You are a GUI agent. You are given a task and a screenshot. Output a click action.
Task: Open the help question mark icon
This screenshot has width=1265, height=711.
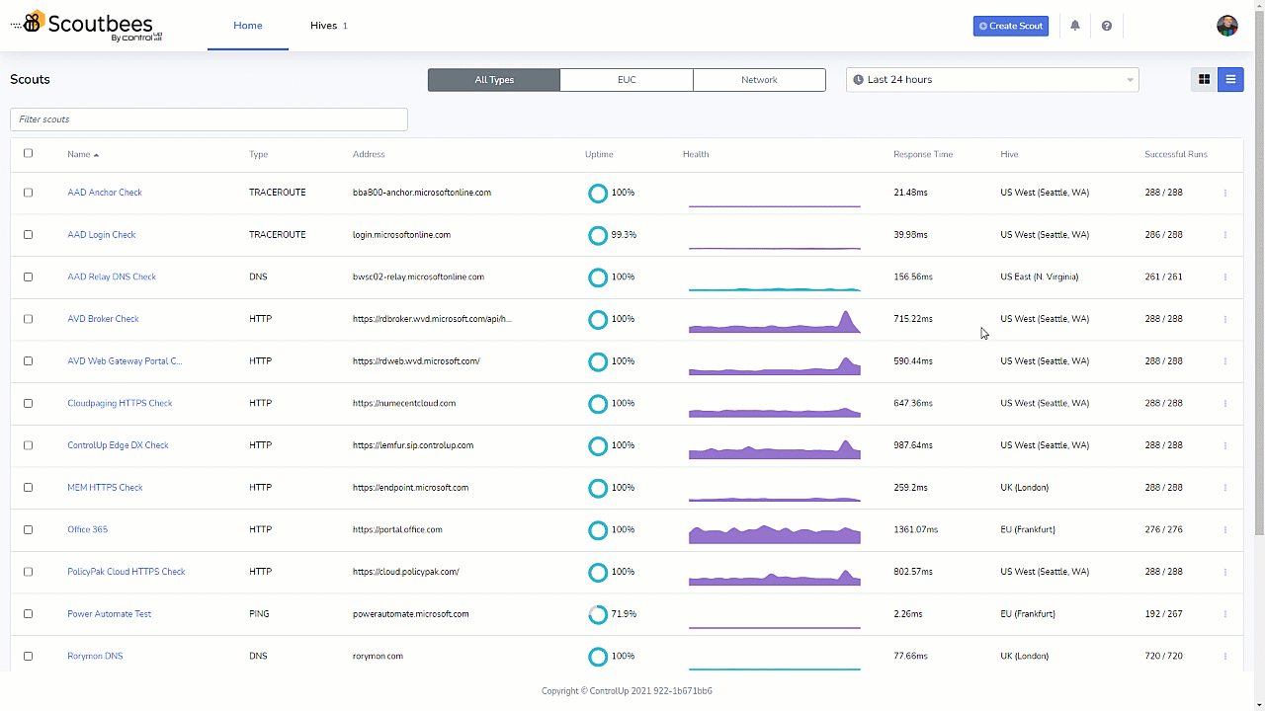coord(1106,26)
